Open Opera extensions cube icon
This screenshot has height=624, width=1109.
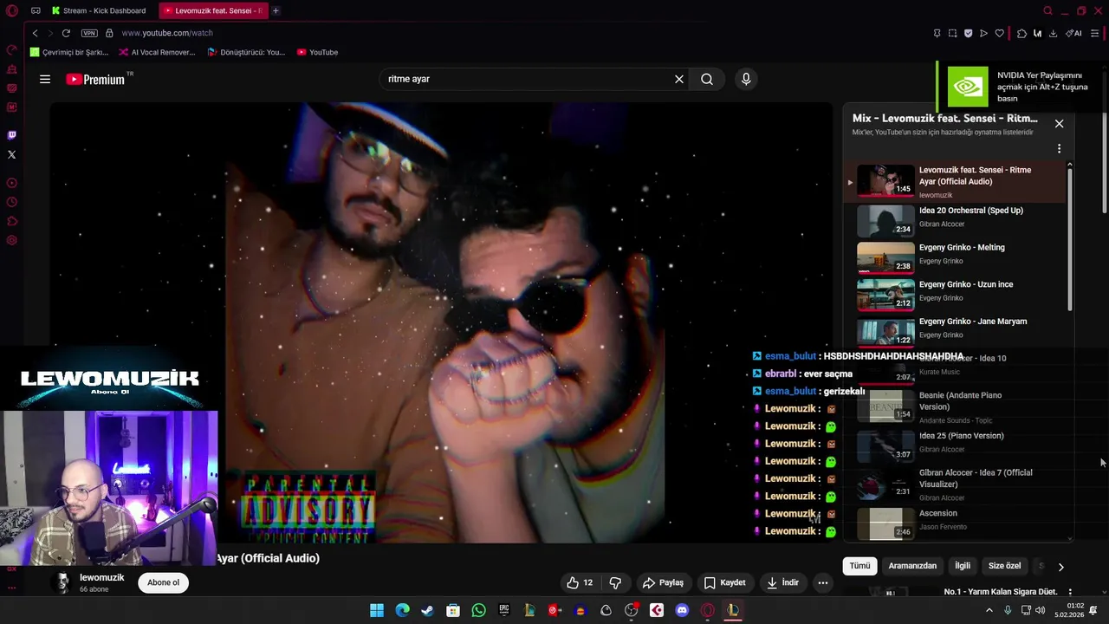(1021, 33)
